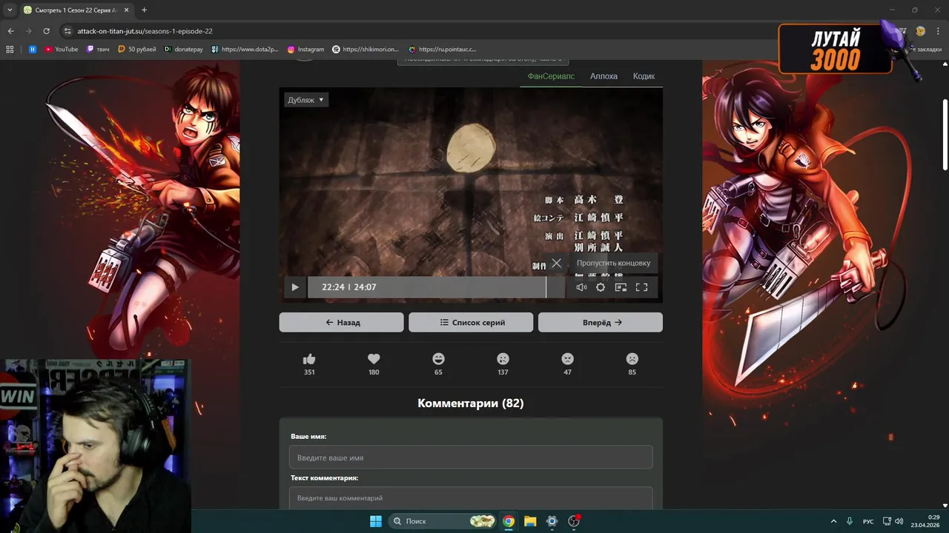Click browser back arrow
This screenshot has width=949, height=533.
pos(10,31)
